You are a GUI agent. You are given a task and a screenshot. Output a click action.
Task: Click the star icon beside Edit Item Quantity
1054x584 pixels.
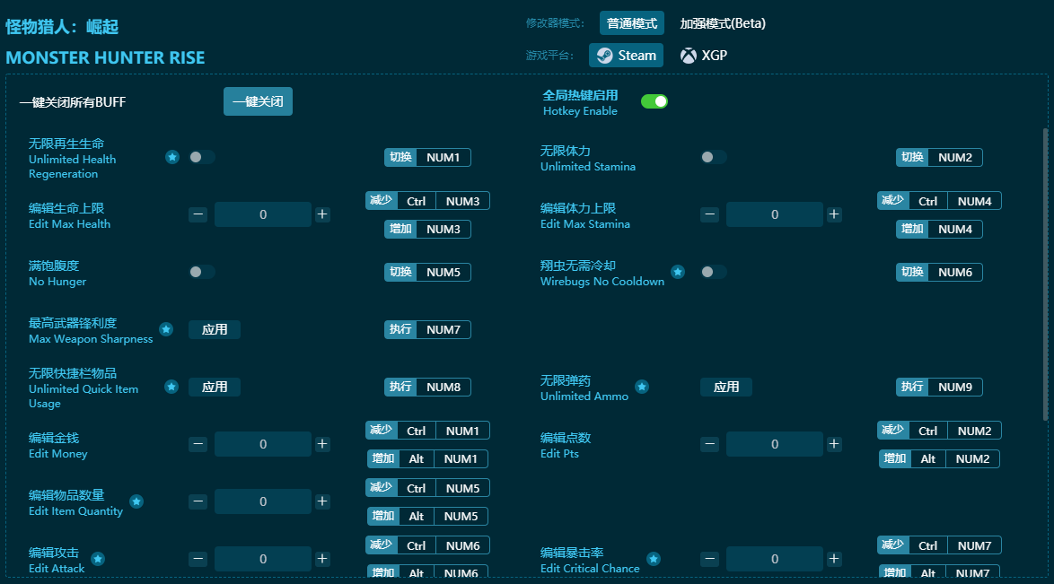136,501
